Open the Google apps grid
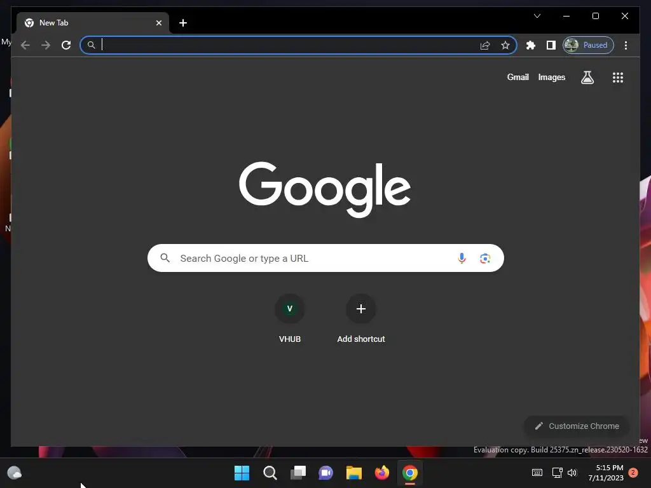651x488 pixels. point(618,77)
